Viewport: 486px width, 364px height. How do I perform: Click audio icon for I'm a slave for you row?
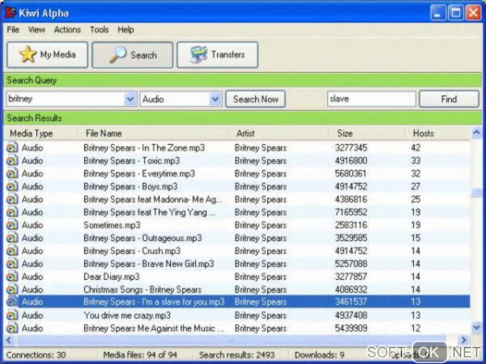pyautogui.click(x=12, y=302)
